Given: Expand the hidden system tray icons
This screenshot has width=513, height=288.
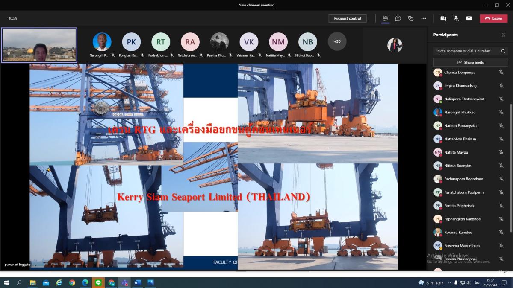Looking at the screenshot, I should [x=450, y=283].
